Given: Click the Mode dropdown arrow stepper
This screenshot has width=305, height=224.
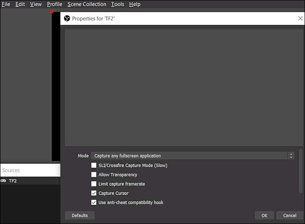Looking at the screenshot, I should click(x=291, y=156).
